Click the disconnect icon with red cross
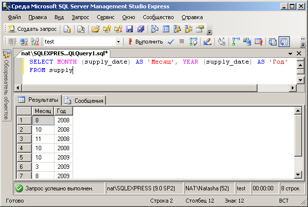 click(24, 42)
